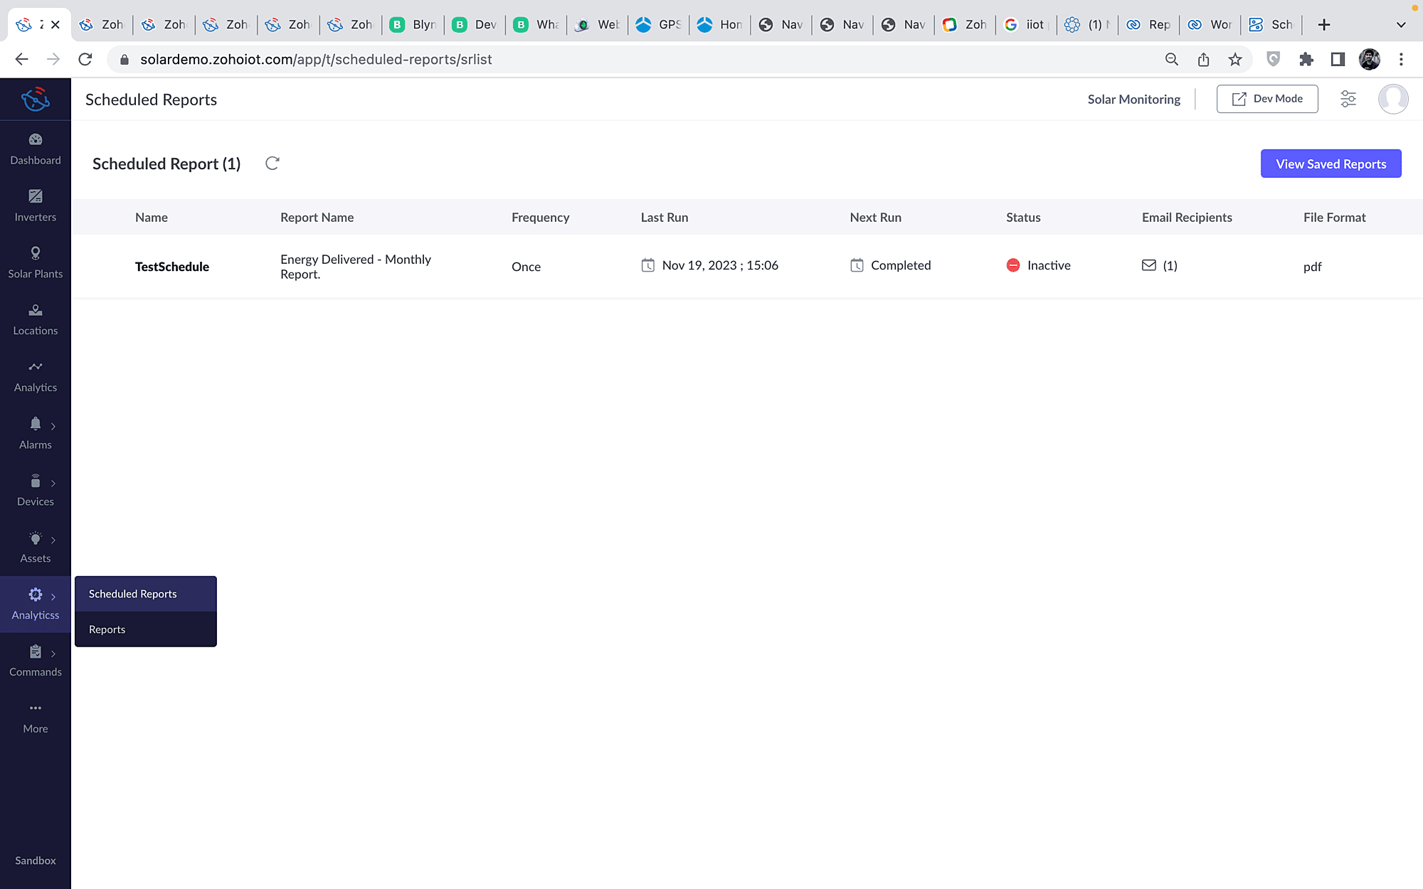The height and width of the screenshot is (889, 1423).
Task: Click email recipients envelope icon
Action: click(x=1148, y=265)
